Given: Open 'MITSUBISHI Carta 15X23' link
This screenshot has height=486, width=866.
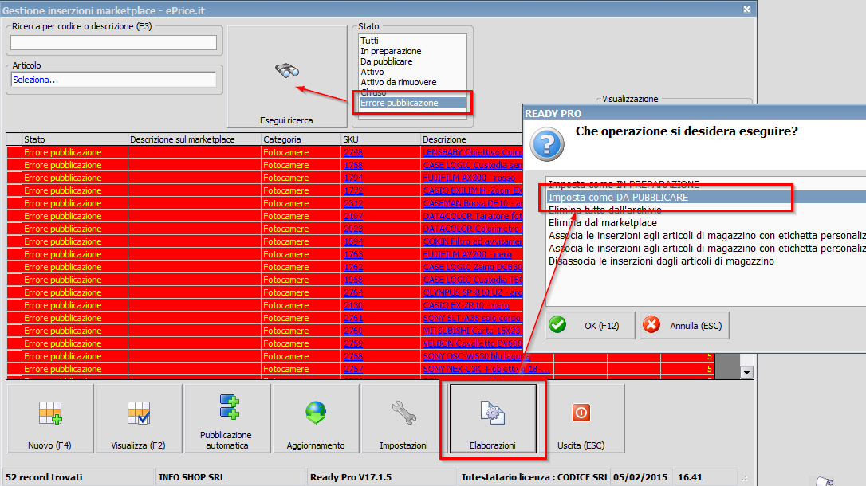Looking at the screenshot, I should pos(471,331).
